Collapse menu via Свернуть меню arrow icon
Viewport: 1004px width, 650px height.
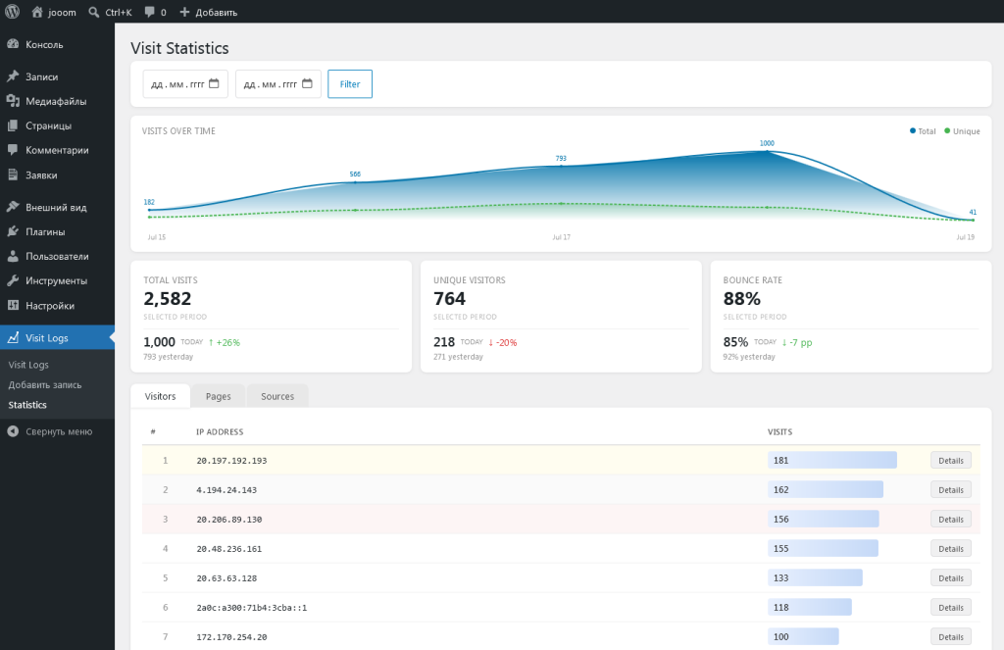click(x=13, y=431)
